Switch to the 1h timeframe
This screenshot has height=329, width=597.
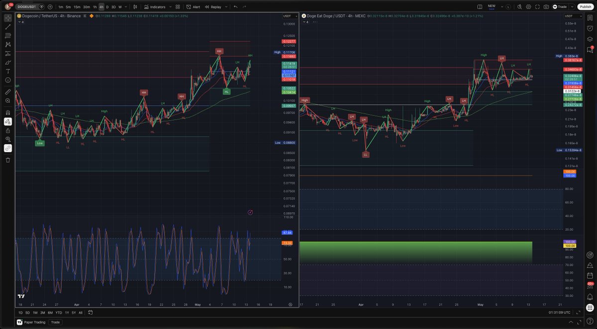click(x=95, y=7)
